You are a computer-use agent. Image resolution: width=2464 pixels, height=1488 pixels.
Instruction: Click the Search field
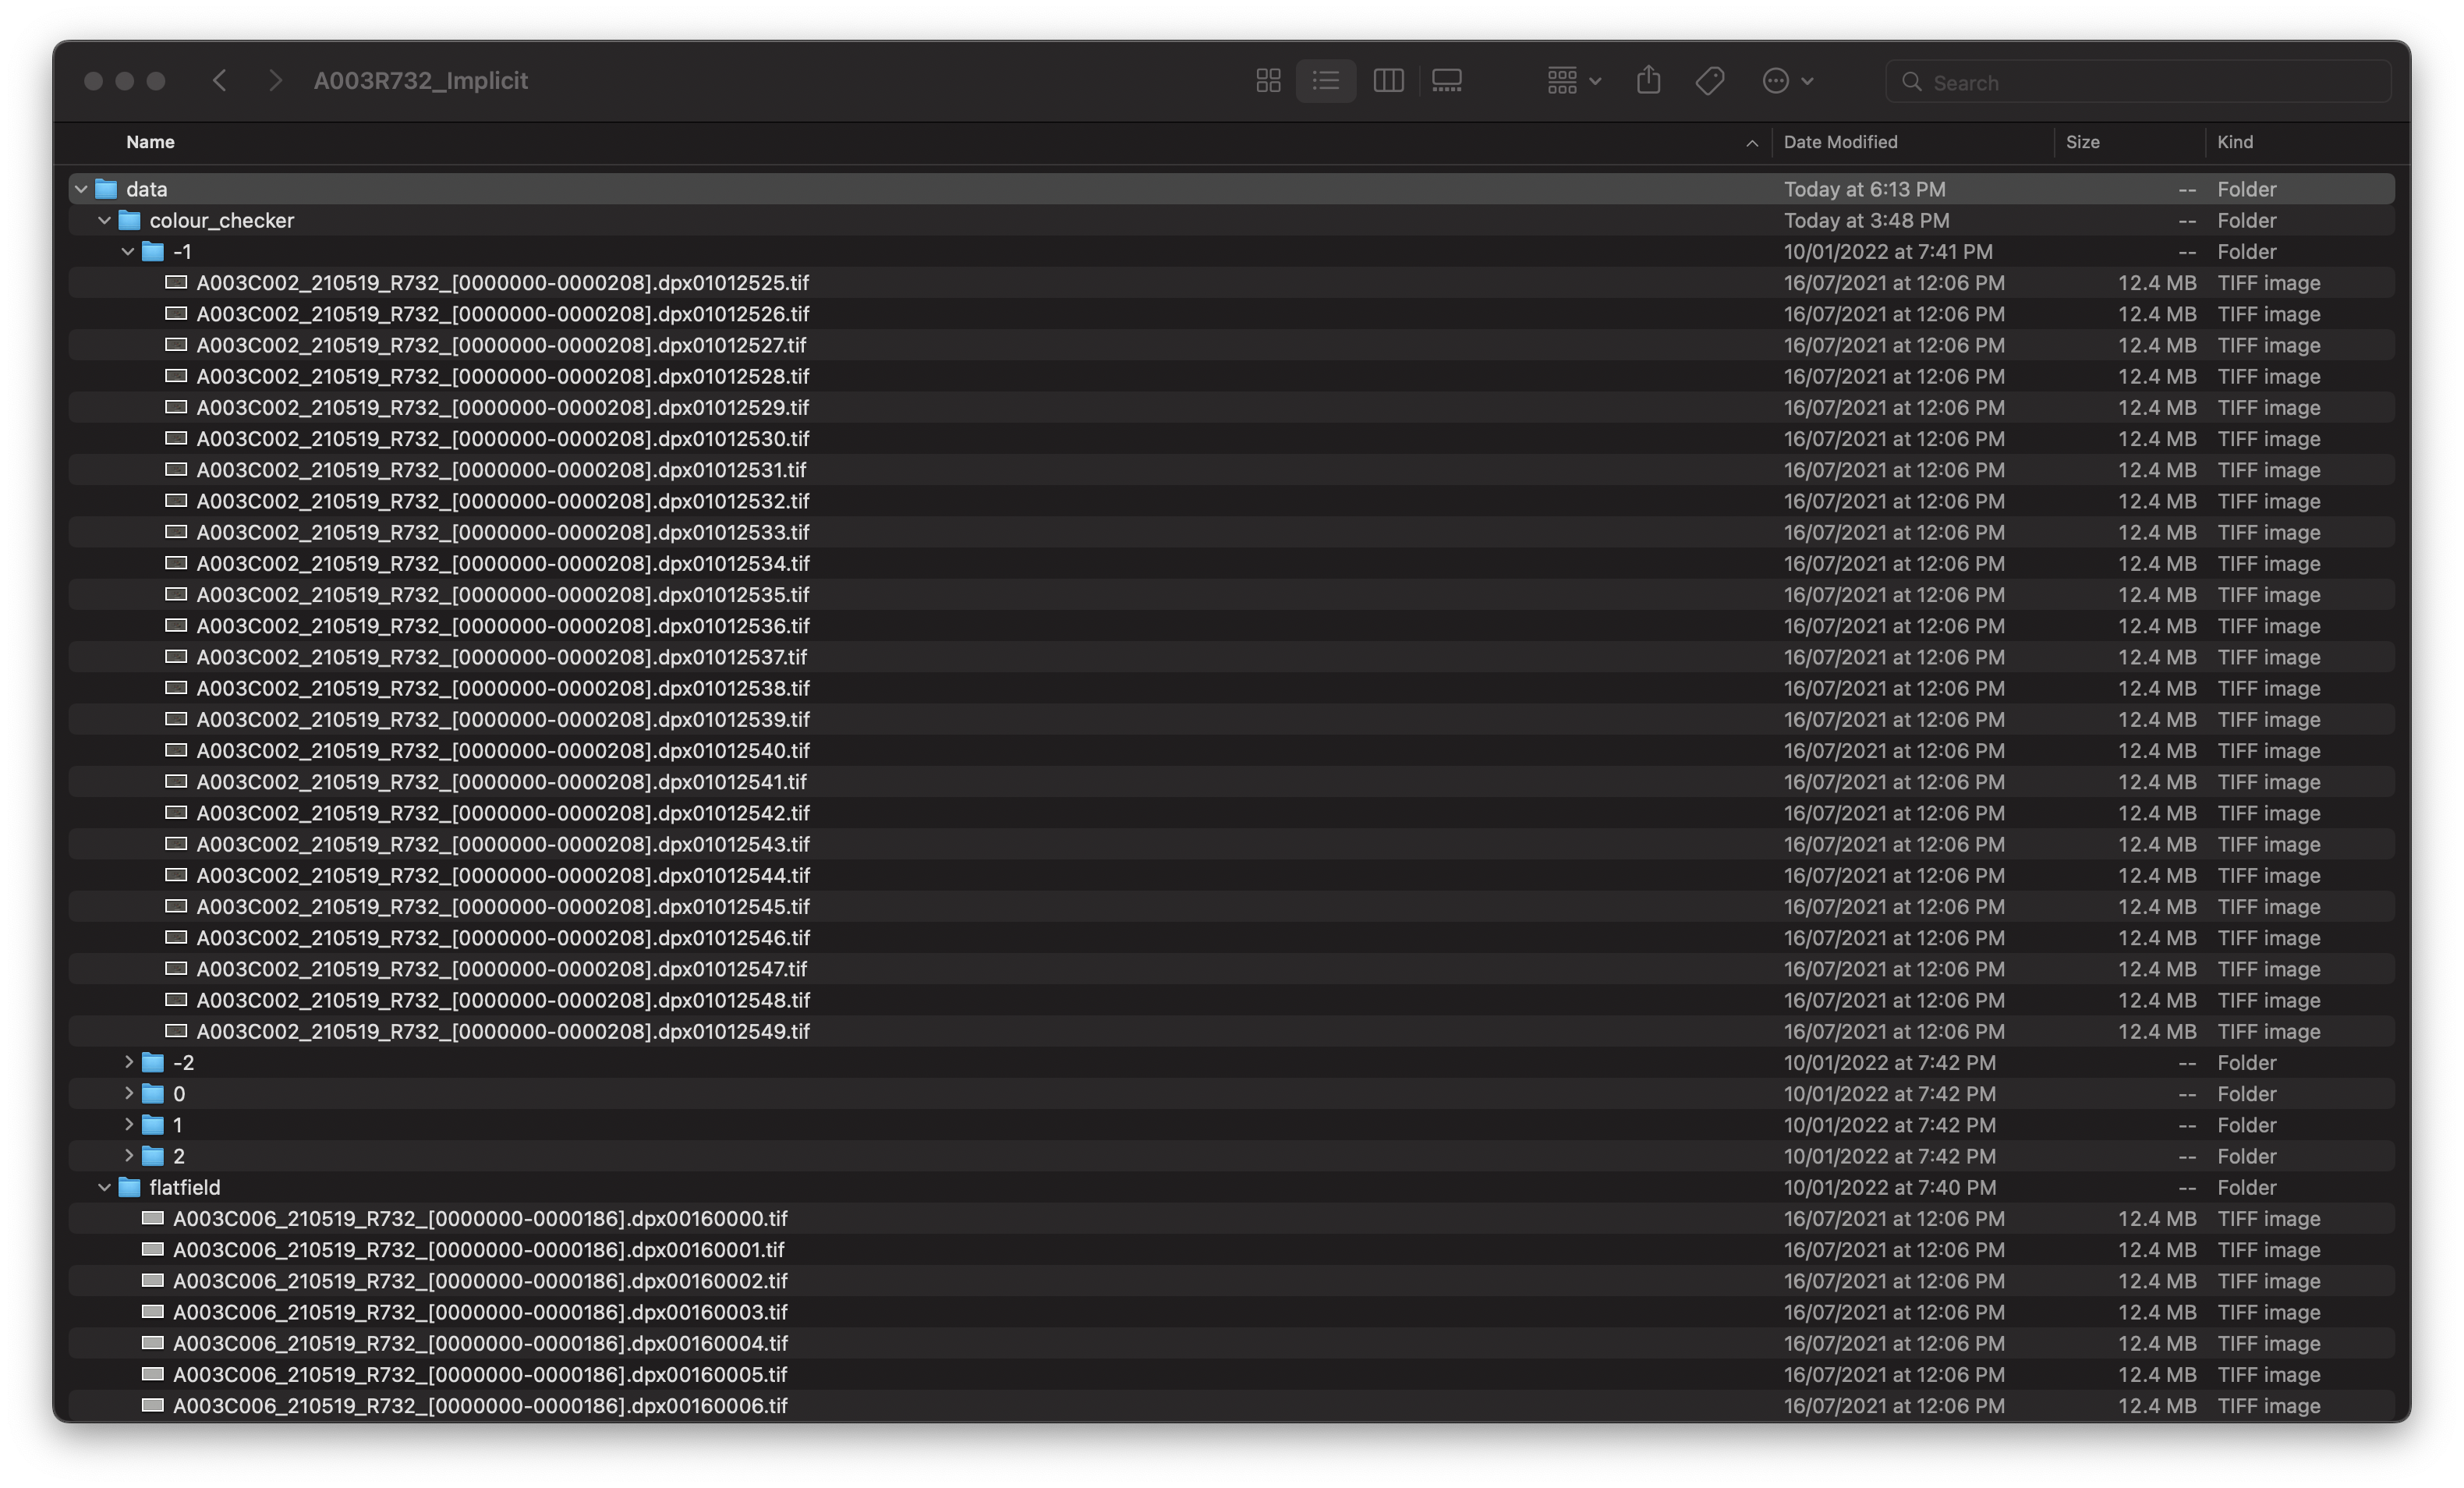coord(2140,82)
